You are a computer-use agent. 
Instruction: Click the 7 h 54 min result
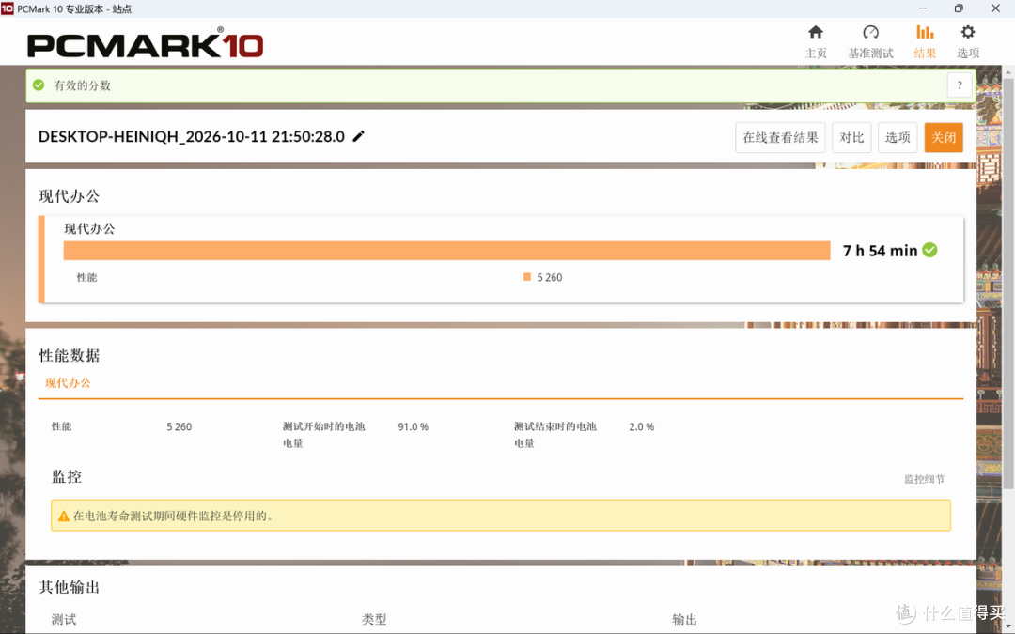pos(880,251)
